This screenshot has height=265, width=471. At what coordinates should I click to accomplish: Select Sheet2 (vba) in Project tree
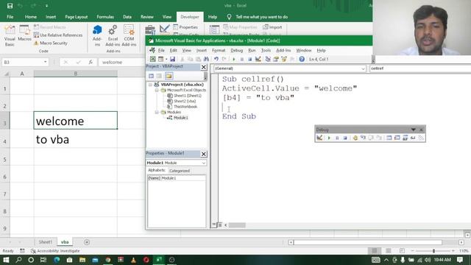coord(182,102)
